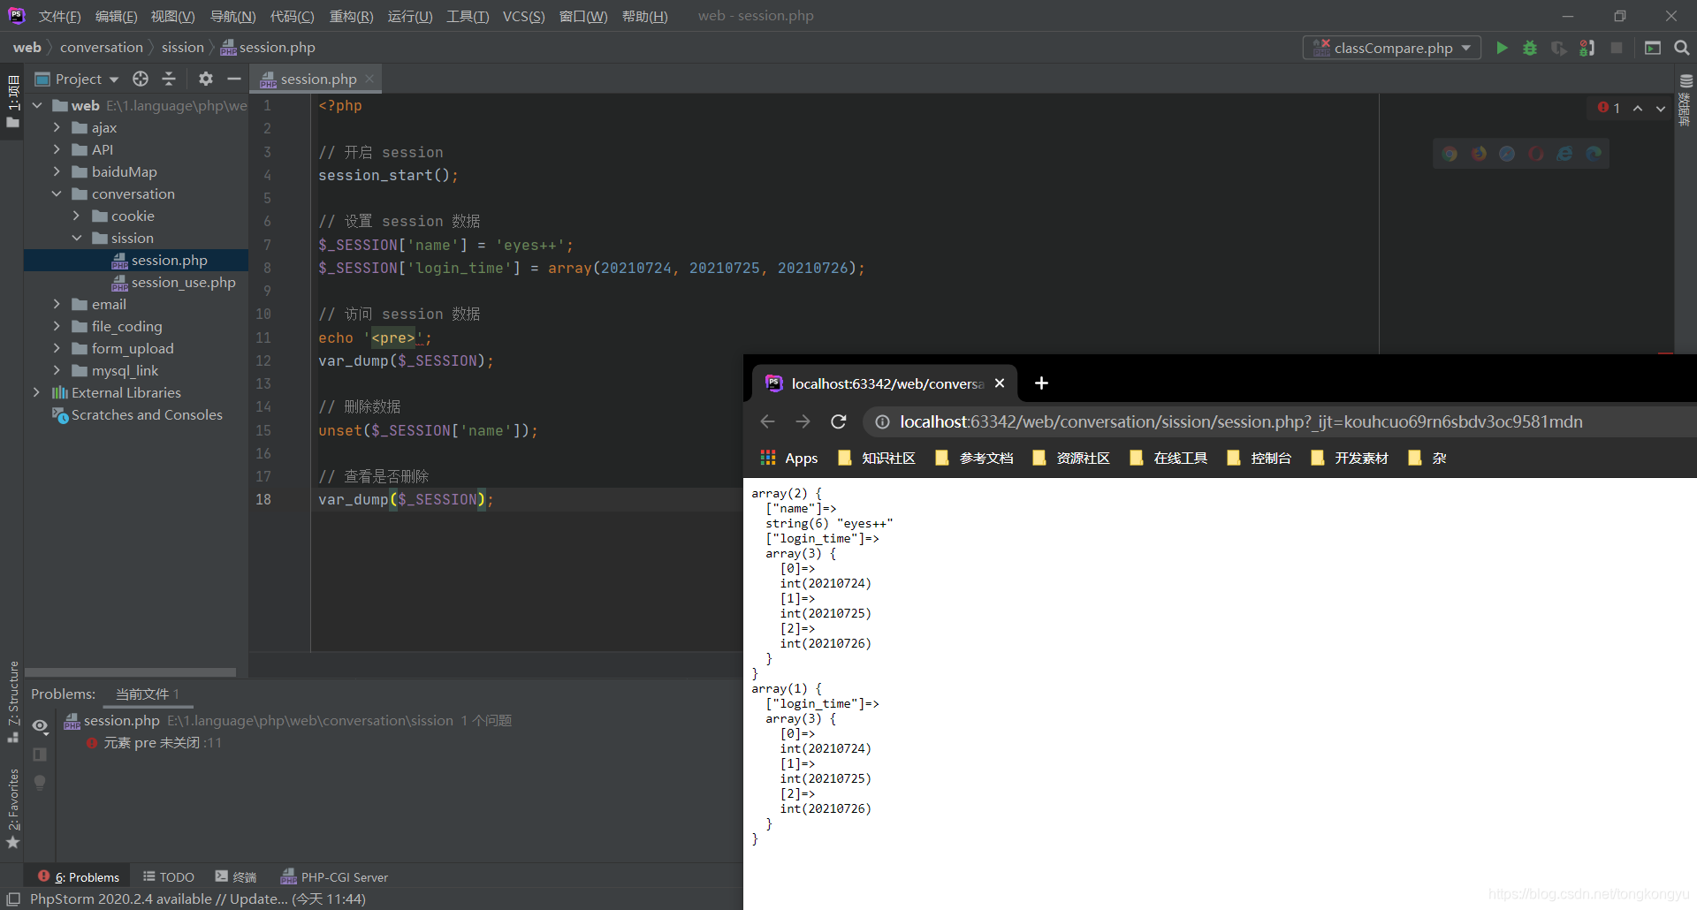The width and height of the screenshot is (1697, 910).
Task: Open the PHP-CGI Server panel
Action: coord(334,876)
